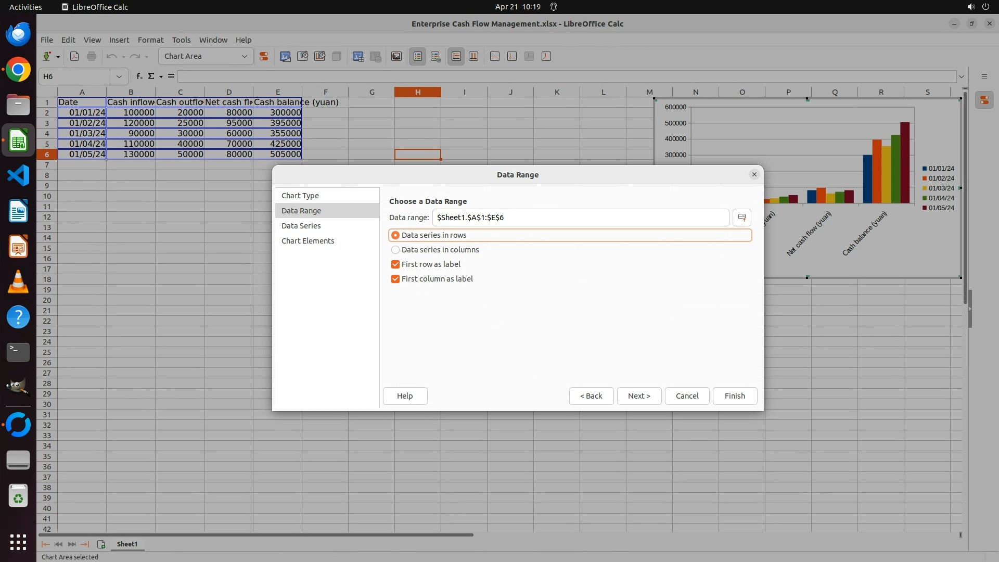Select Data series in columns option

point(395,250)
